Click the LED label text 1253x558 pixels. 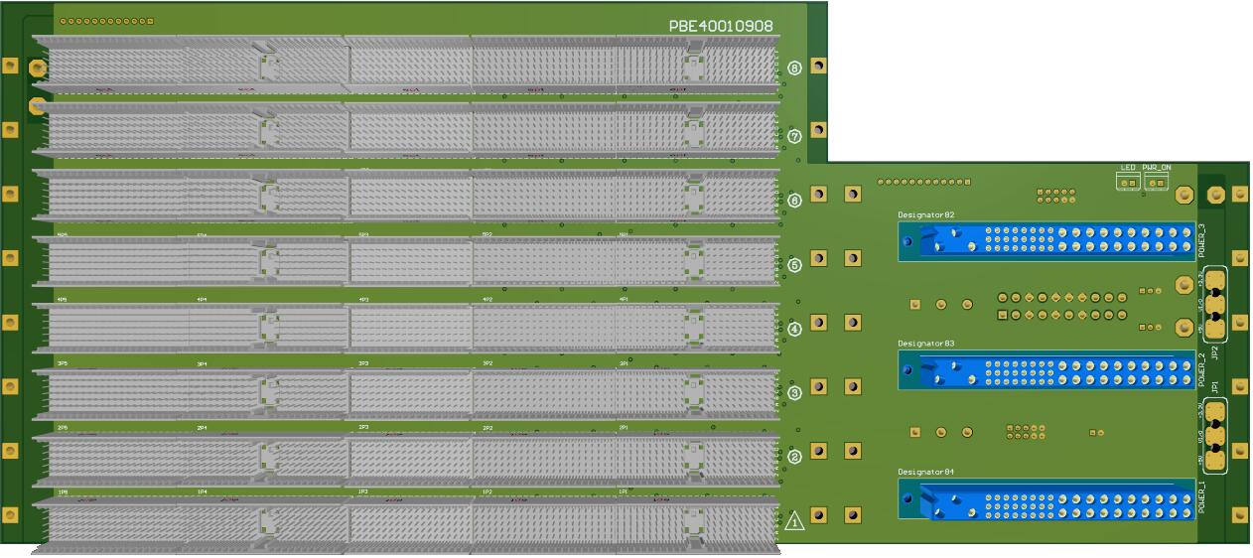1127,168
